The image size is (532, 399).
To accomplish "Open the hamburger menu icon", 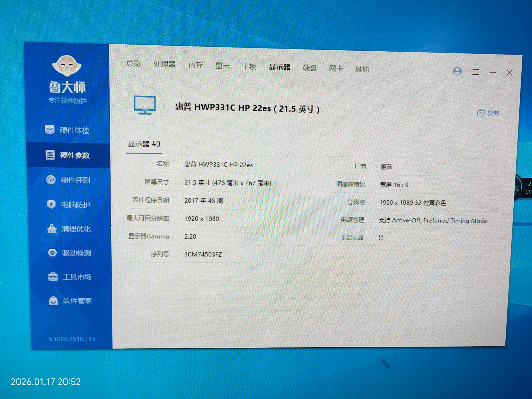I will [476, 72].
